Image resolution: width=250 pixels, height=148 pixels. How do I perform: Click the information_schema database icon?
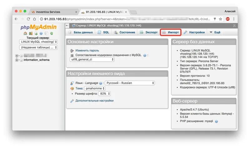point(21,60)
